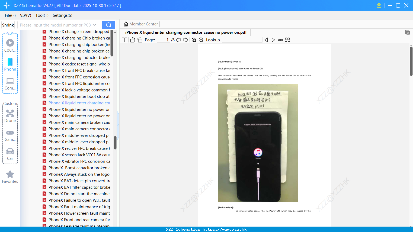This screenshot has width=413, height=232.
Task: Open iPhone X charging inductor broken file
Action: pyautogui.click(x=76, y=58)
